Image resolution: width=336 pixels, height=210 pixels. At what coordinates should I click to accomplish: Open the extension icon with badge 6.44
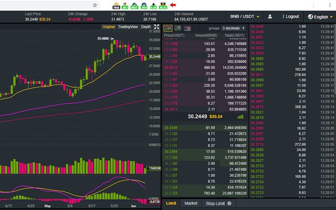[153, 6]
